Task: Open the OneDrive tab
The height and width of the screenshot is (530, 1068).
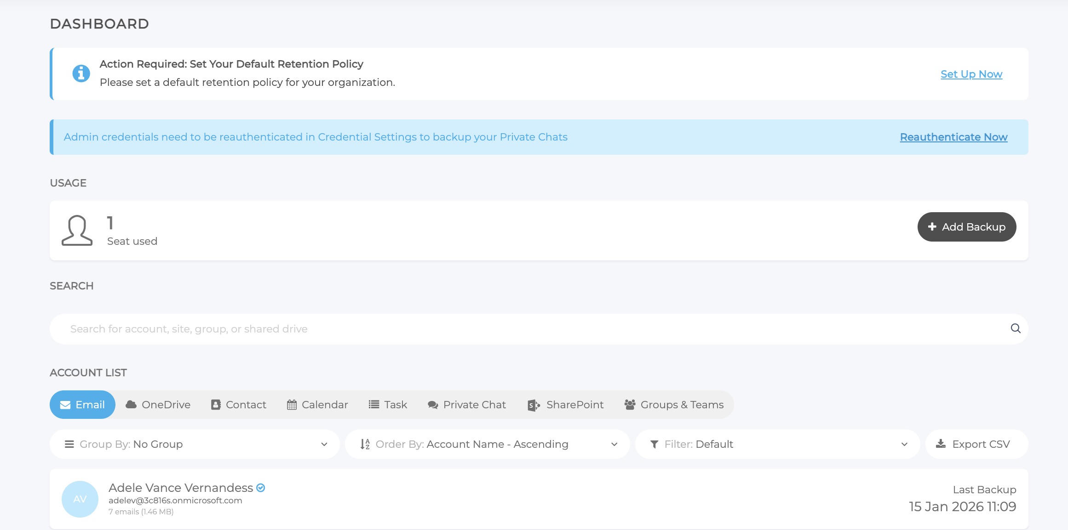Action: coord(158,405)
